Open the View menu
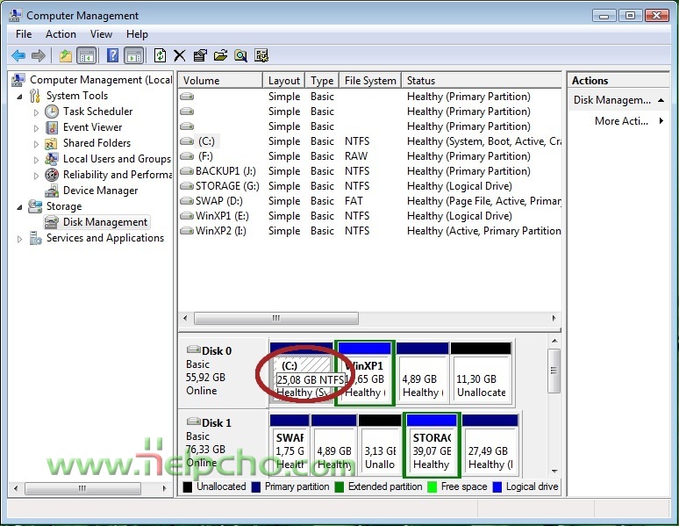The height and width of the screenshot is (526, 679). [101, 34]
